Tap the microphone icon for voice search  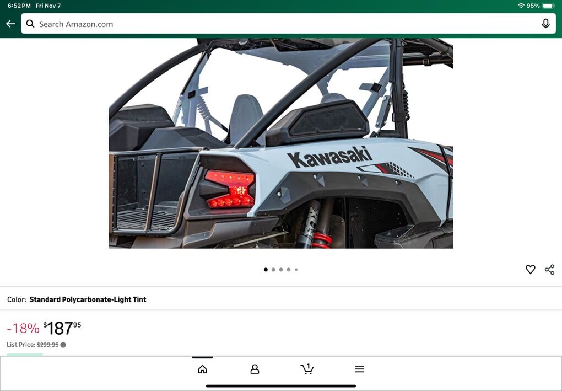coord(545,23)
